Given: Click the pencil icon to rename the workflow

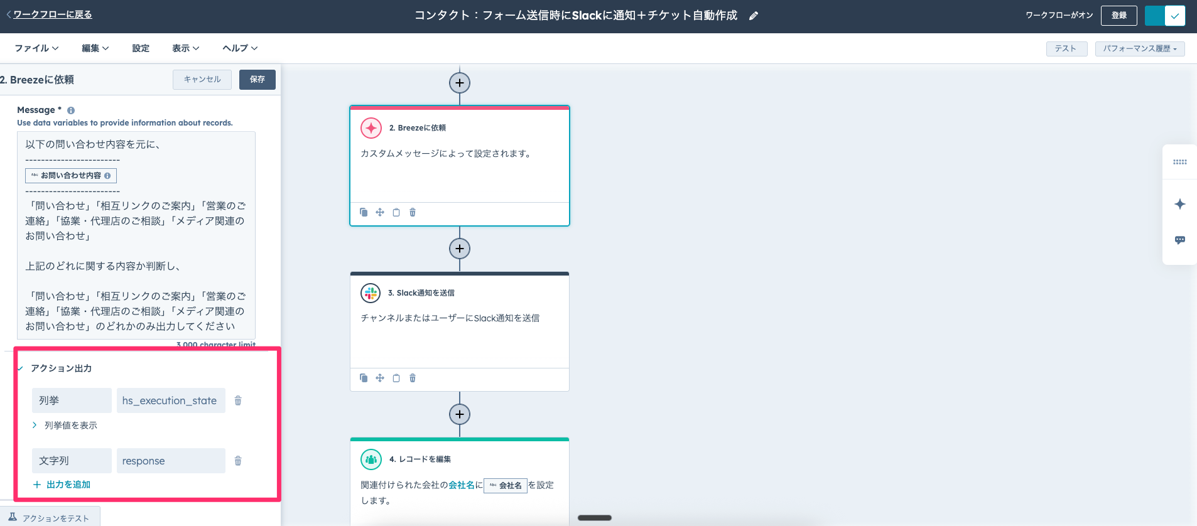Looking at the screenshot, I should click(x=754, y=16).
